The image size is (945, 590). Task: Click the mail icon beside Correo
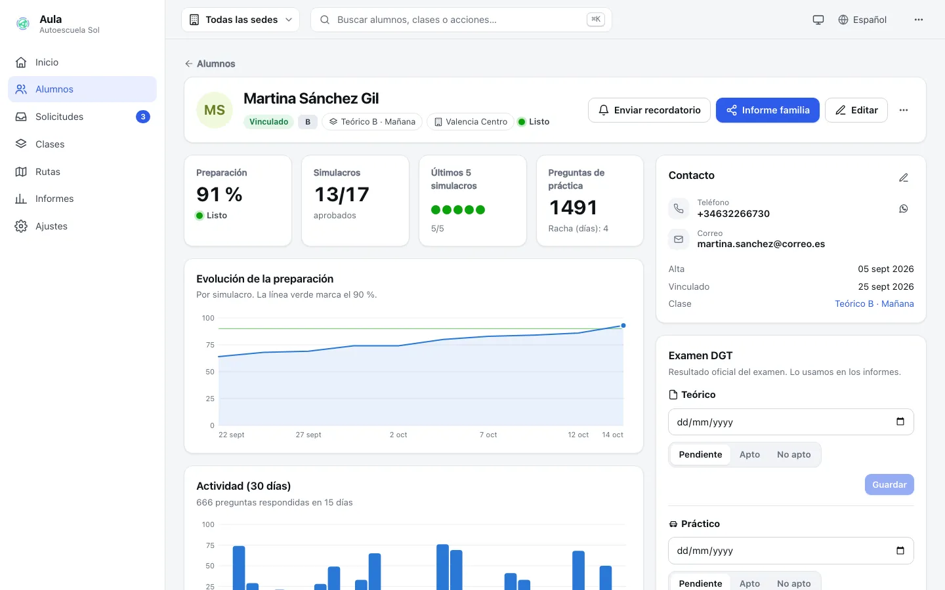[679, 239]
